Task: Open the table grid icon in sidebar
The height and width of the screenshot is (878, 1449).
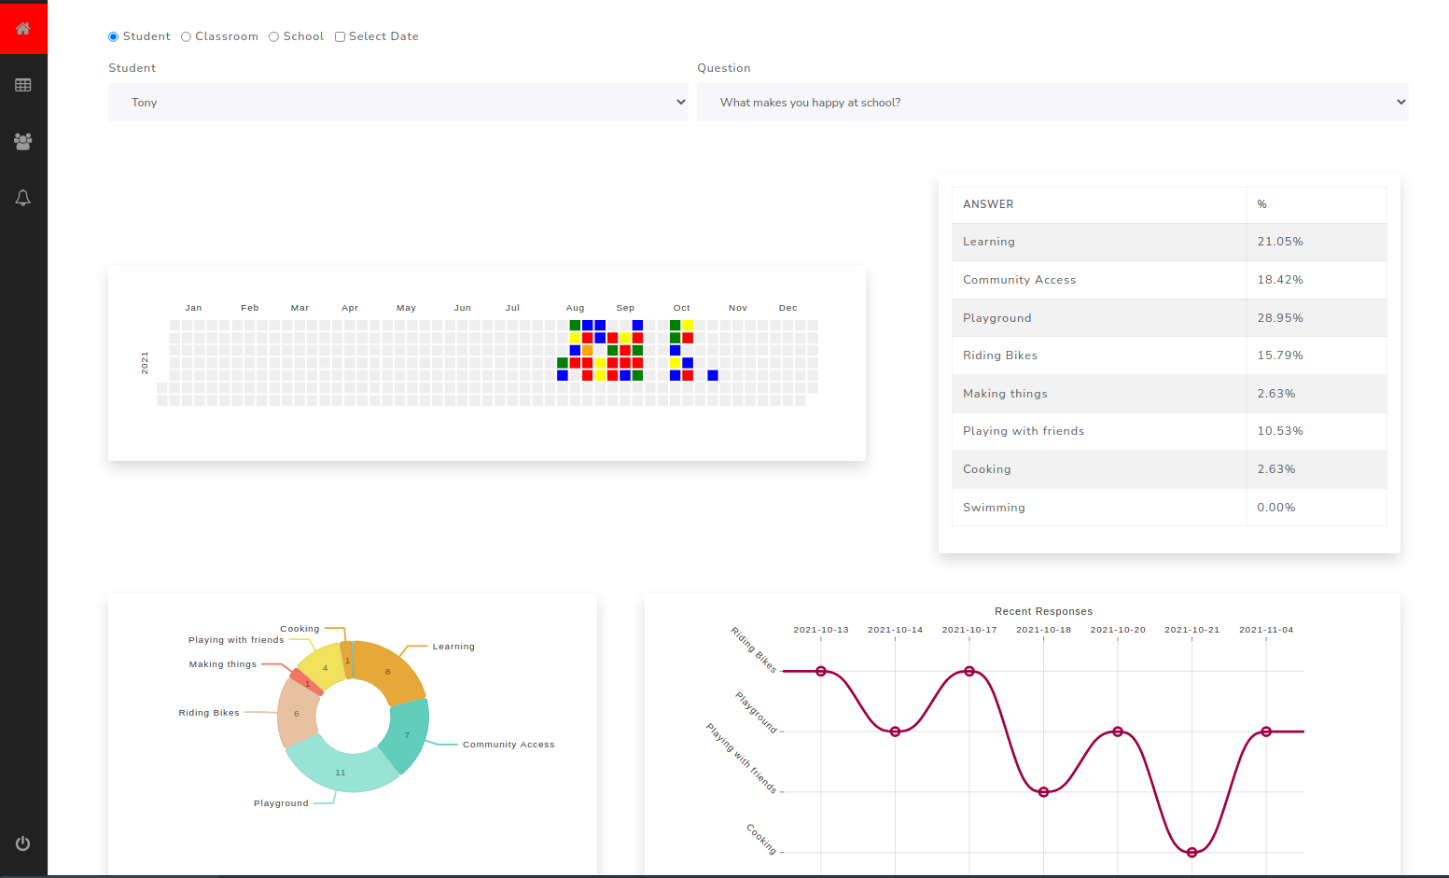Action: [x=23, y=85]
